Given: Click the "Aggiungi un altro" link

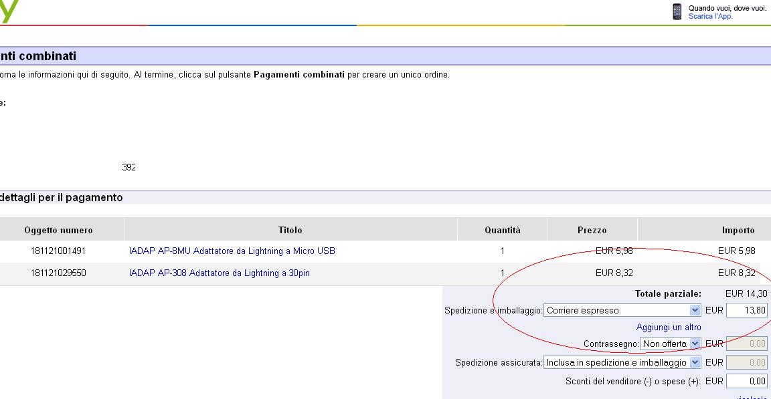Looking at the screenshot, I should 668,327.
